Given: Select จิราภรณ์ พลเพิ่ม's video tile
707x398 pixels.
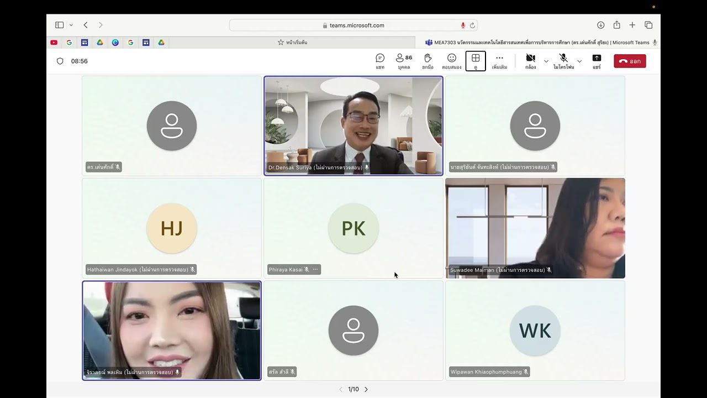Looking at the screenshot, I should click(172, 331).
